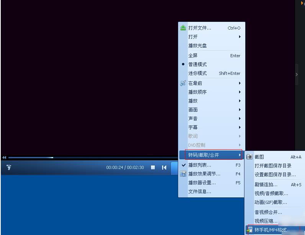
Task: Choose 视频/音频截取... in submenu
Action: coord(275,193)
